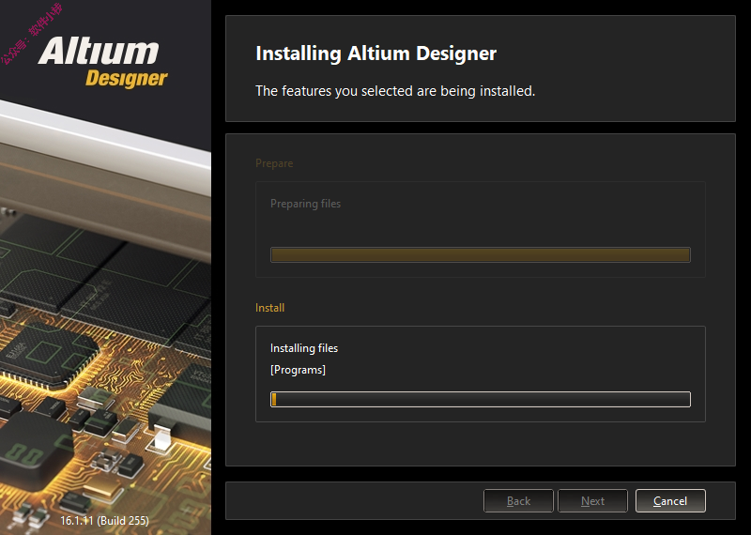Click 'The features you selected are being installed.' text
The image size is (751, 535).
pos(395,90)
